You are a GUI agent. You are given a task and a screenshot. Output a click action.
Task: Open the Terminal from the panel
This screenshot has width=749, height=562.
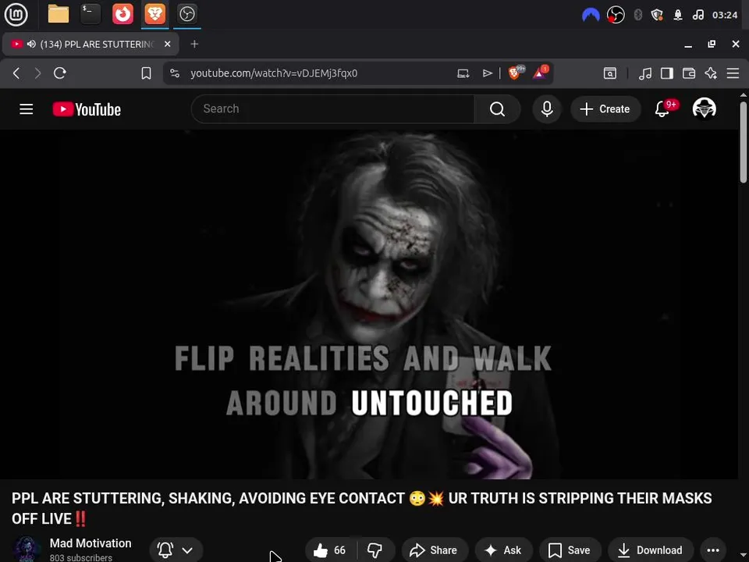[x=91, y=14]
